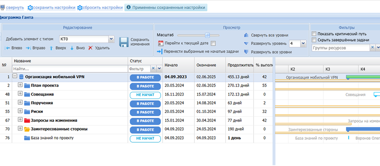Image resolution: width=380 pixels, height=166 pixels.
Task: Click the left arrow Влево icon
Action: point(8,48)
